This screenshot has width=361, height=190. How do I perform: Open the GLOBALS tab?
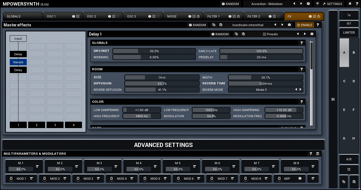click(x=14, y=16)
